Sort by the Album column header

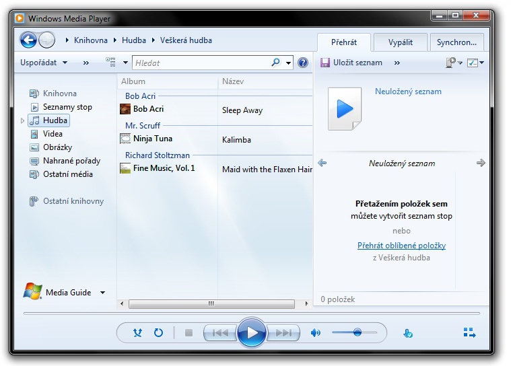pyautogui.click(x=168, y=81)
